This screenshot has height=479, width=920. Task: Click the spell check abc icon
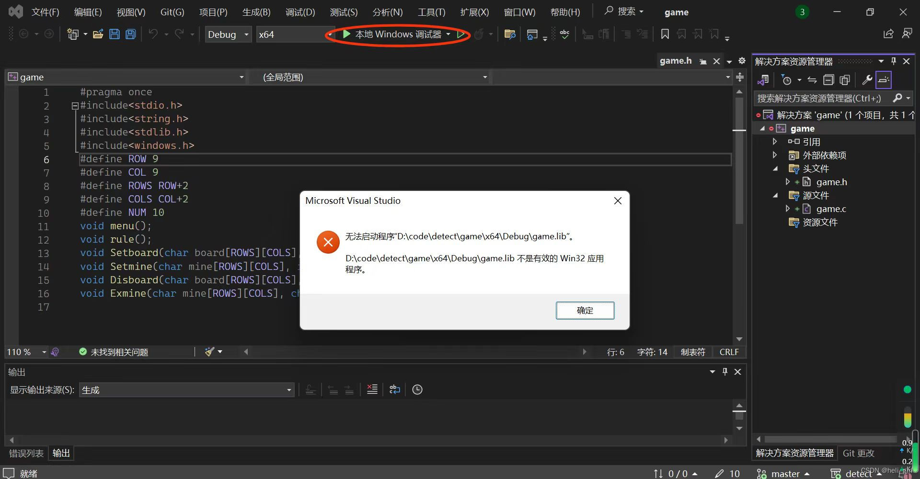click(565, 34)
